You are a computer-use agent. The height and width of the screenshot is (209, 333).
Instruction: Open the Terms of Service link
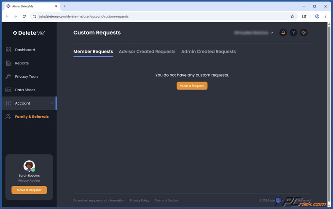166,201
